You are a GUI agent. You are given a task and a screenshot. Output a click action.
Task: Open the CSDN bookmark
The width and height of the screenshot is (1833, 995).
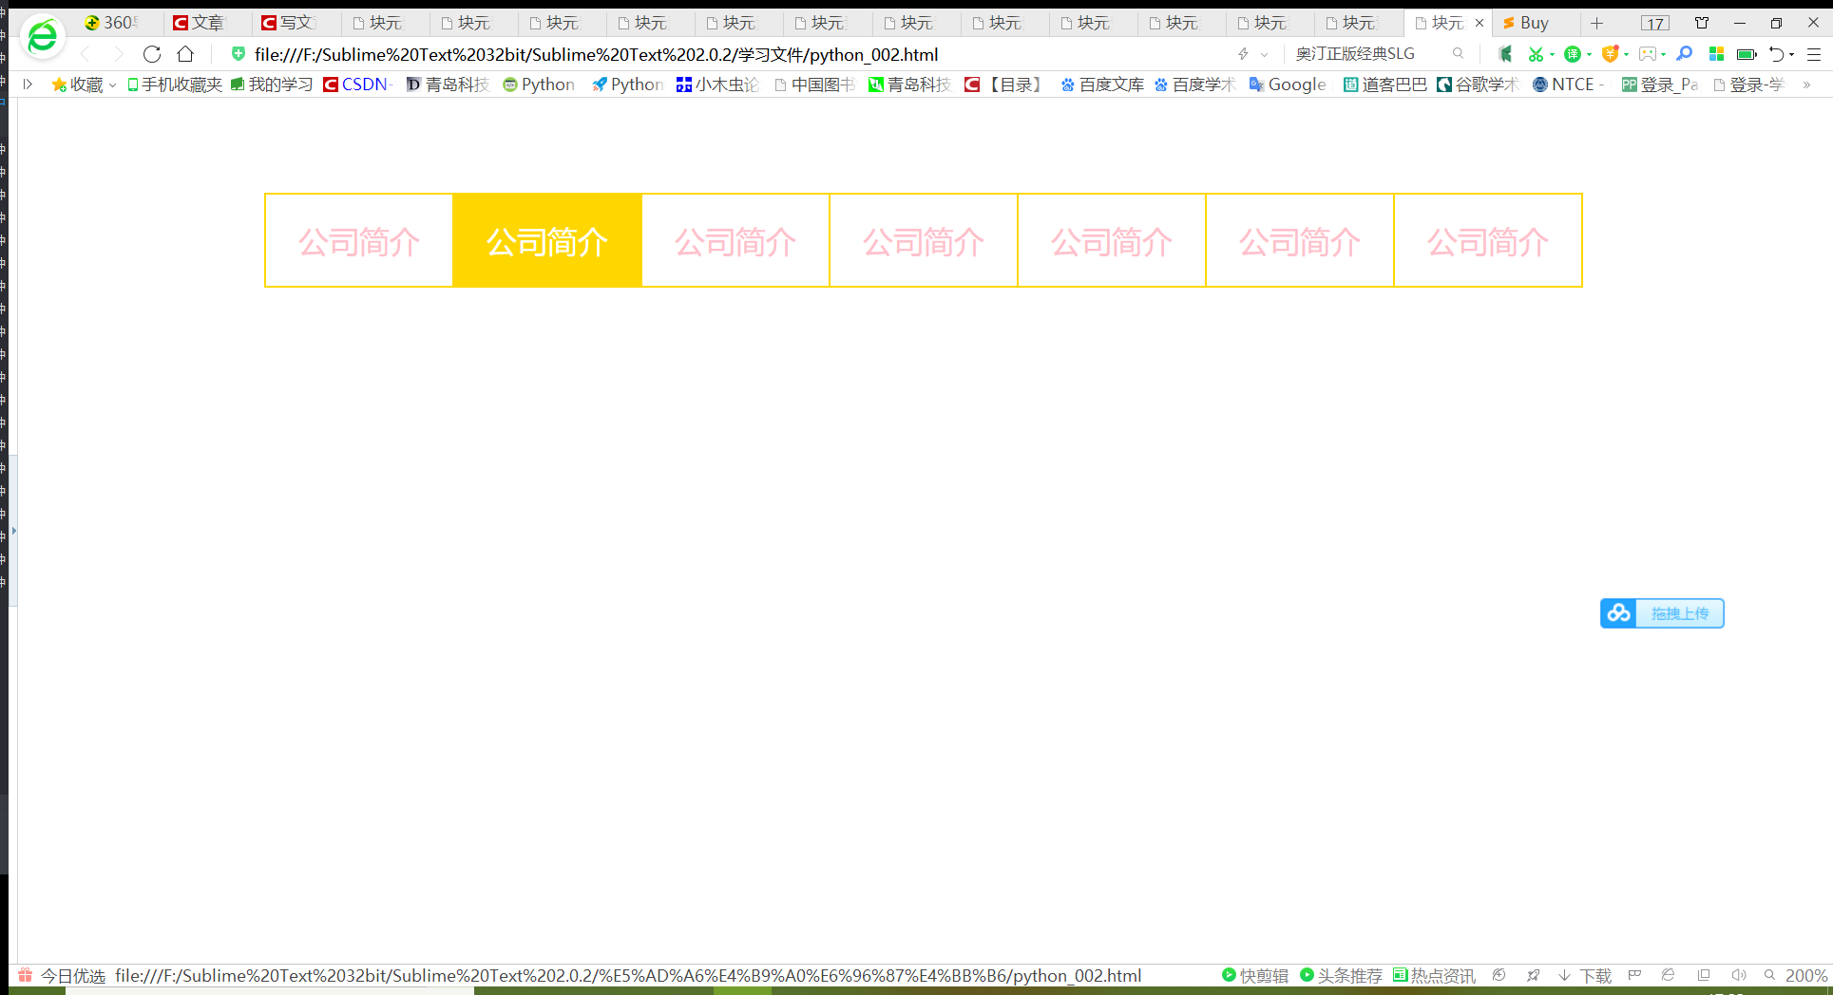[359, 84]
